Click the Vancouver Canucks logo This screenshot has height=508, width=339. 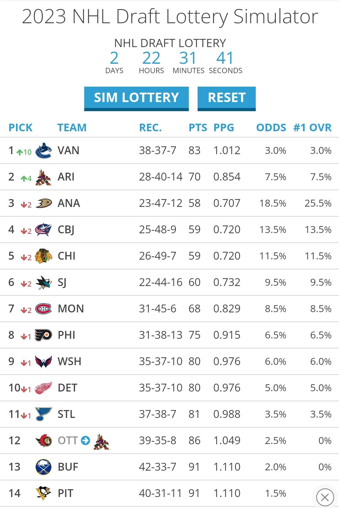[x=43, y=151]
